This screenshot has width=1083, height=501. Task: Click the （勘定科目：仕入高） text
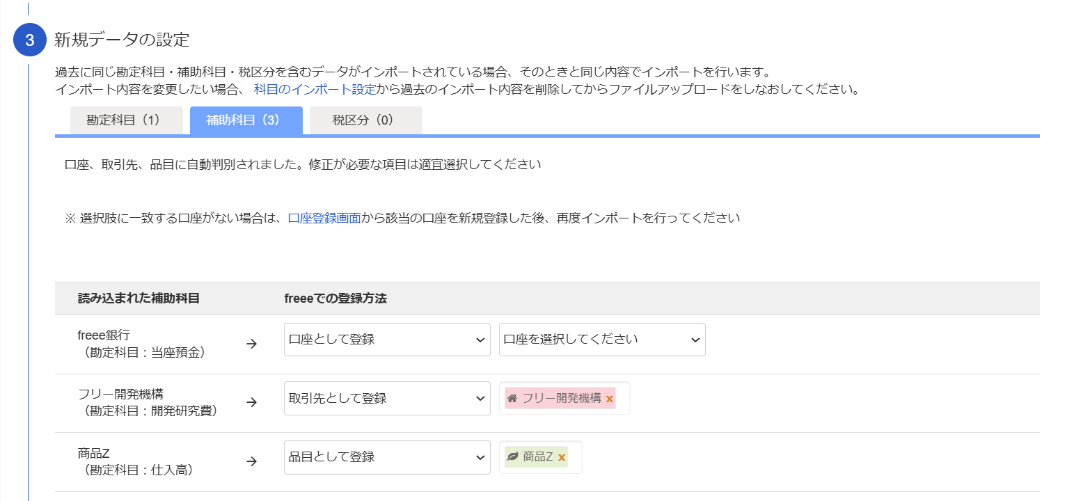coord(138,470)
